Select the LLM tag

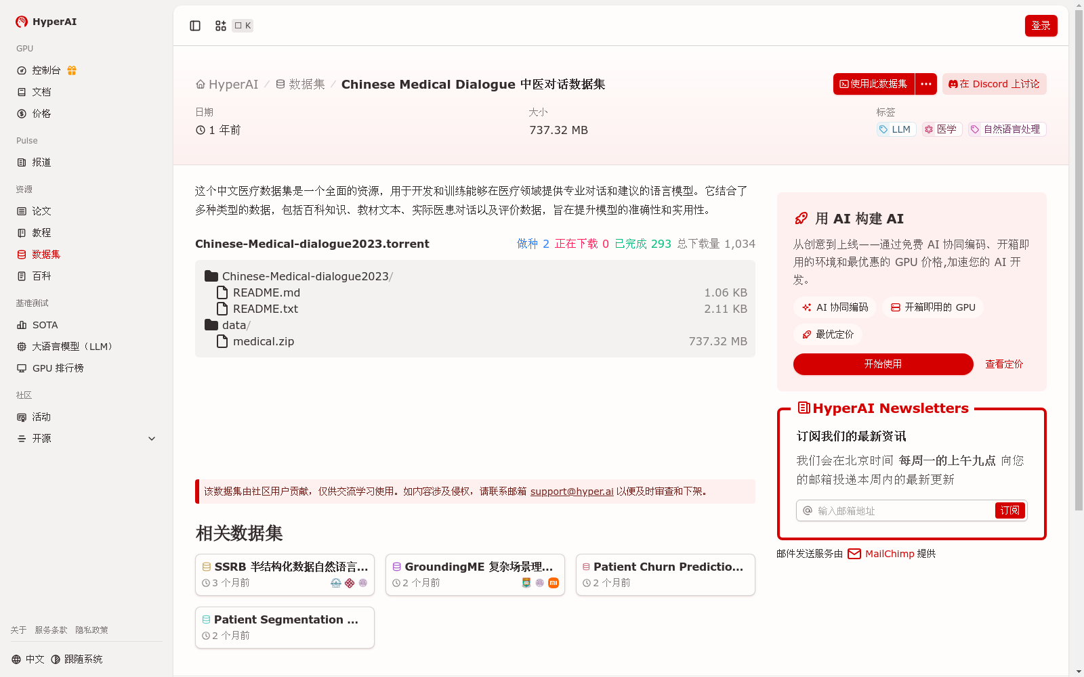[x=896, y=129]
